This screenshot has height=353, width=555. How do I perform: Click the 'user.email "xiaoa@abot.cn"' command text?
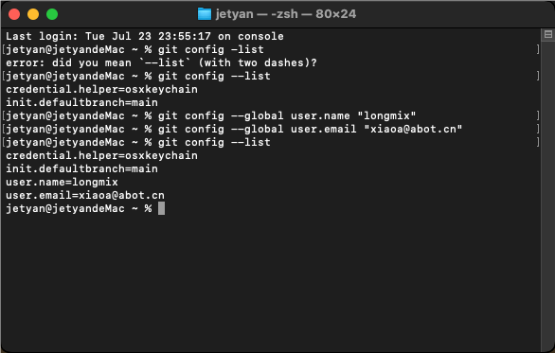(x=377, y=129)
